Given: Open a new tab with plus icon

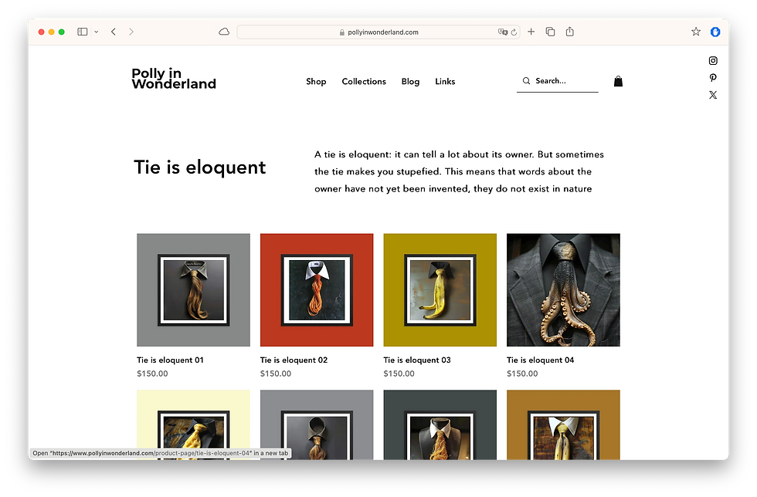Looking at the screenshot, I should [x=531, y=32].
